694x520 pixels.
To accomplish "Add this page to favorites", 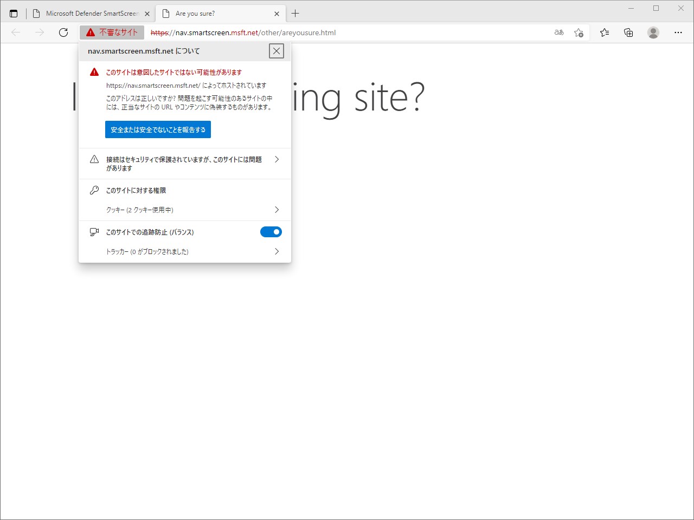I will (579, 32).
